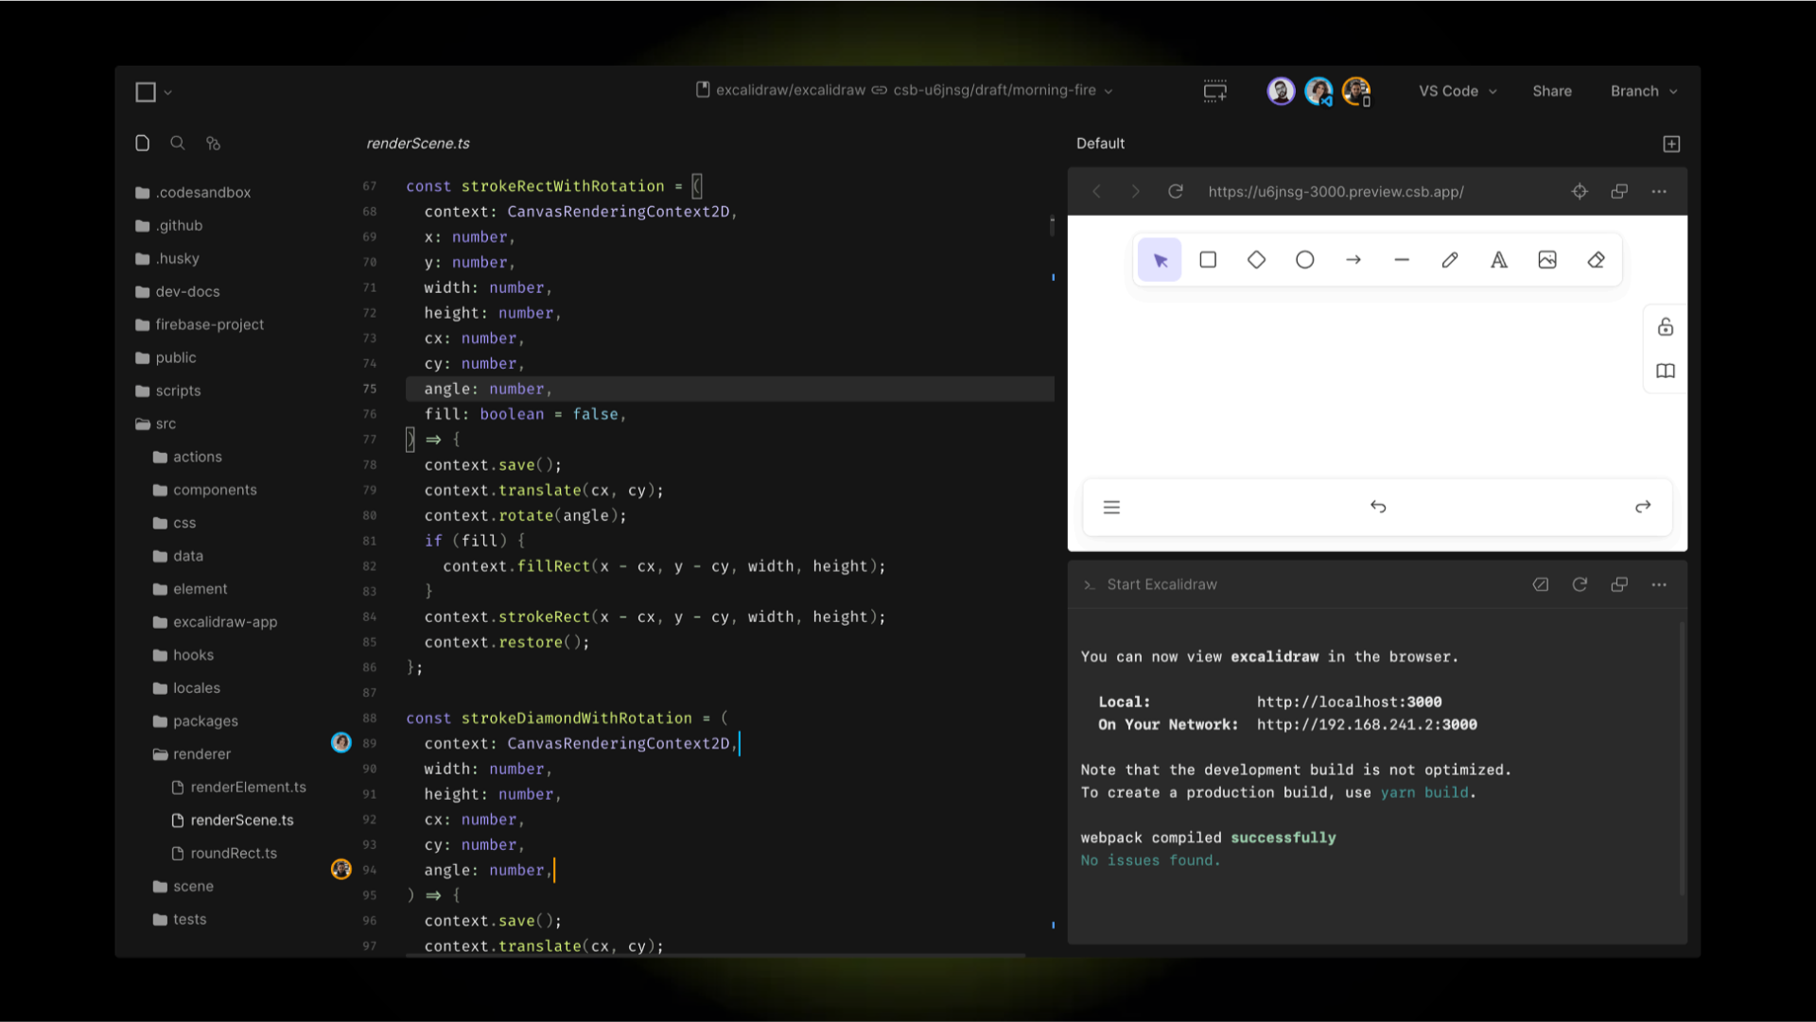The width and height of the screenshot is (1816, 1022).
Task: Click the editor horizontal scrollbar
Action: tap(715, 955)
